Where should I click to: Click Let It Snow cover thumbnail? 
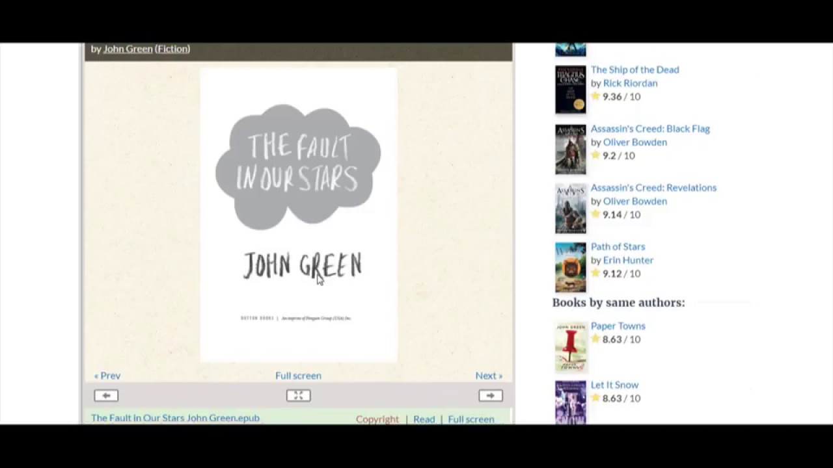coord(571,402)
